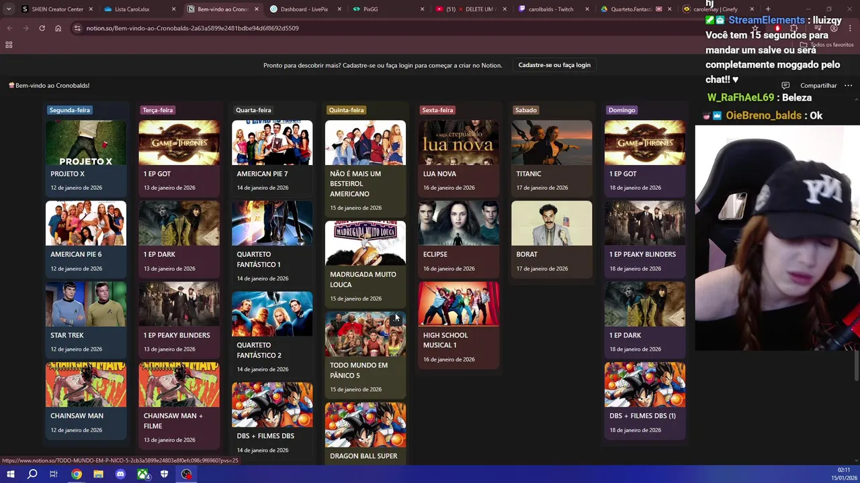
Task: Open CHAINSAW MAN card dated 12 de janeiro
Action: tap(86, 400)
